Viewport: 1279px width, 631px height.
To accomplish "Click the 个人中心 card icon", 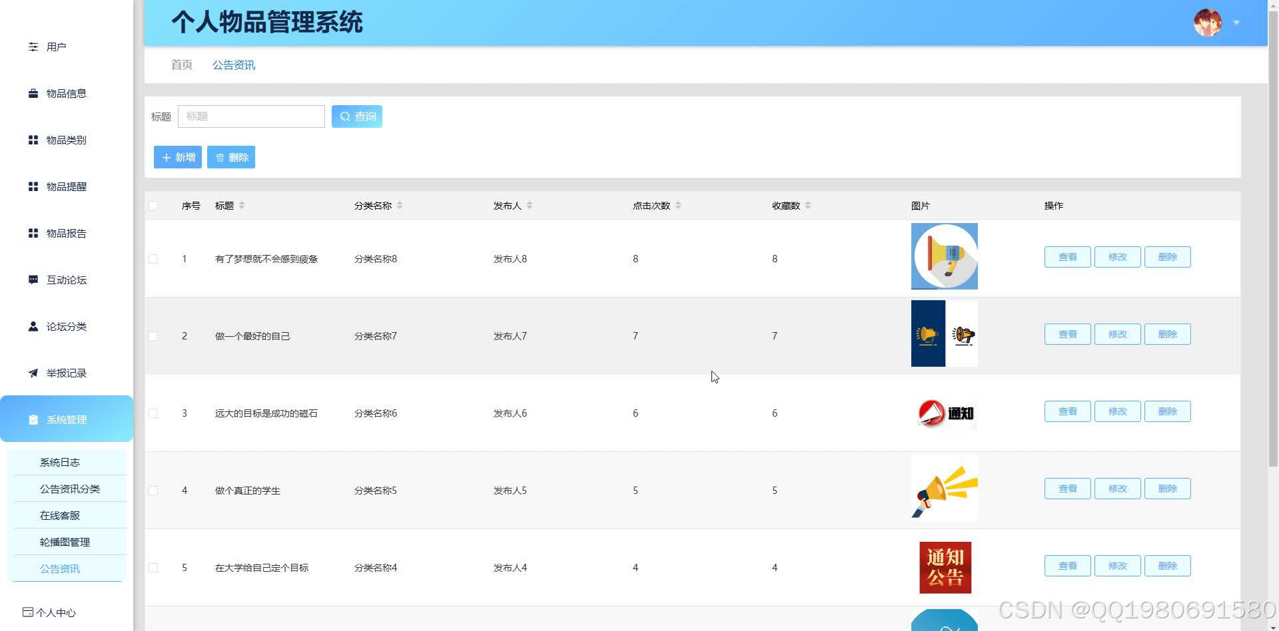I will coord(27,612).
